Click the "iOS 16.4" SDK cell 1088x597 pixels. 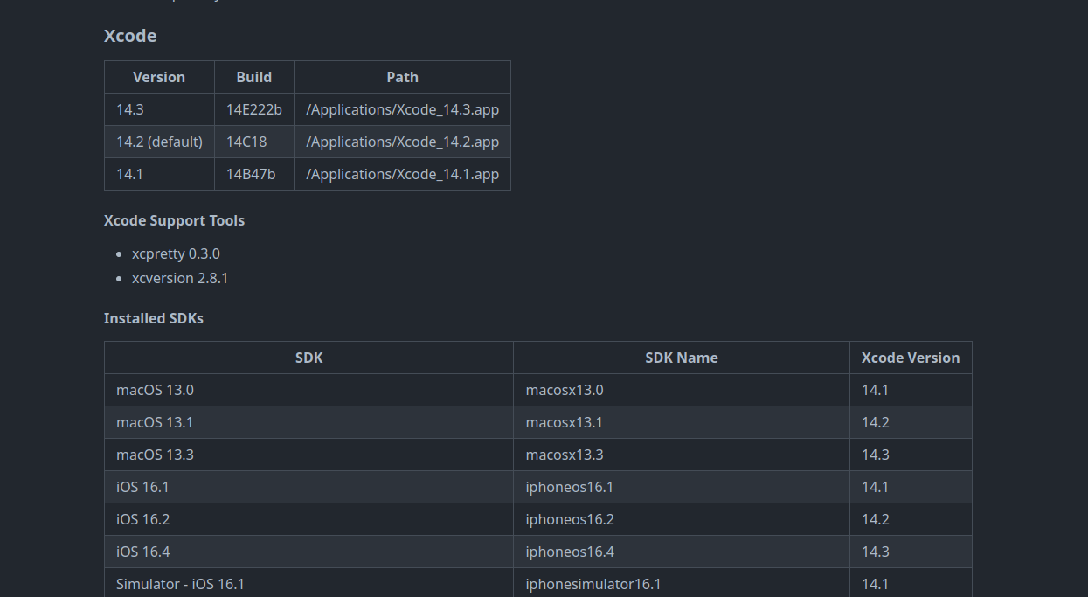(308, 552)
